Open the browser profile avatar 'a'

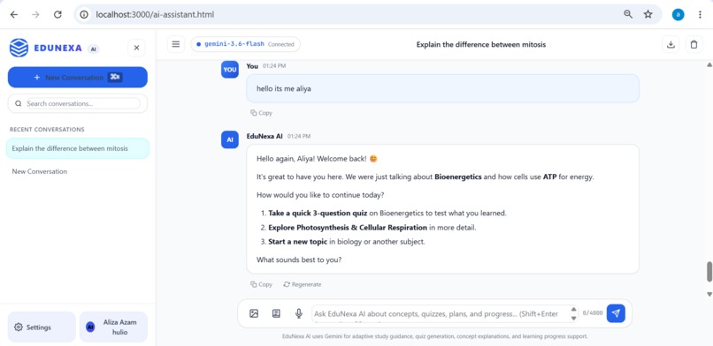coord(678,14)
